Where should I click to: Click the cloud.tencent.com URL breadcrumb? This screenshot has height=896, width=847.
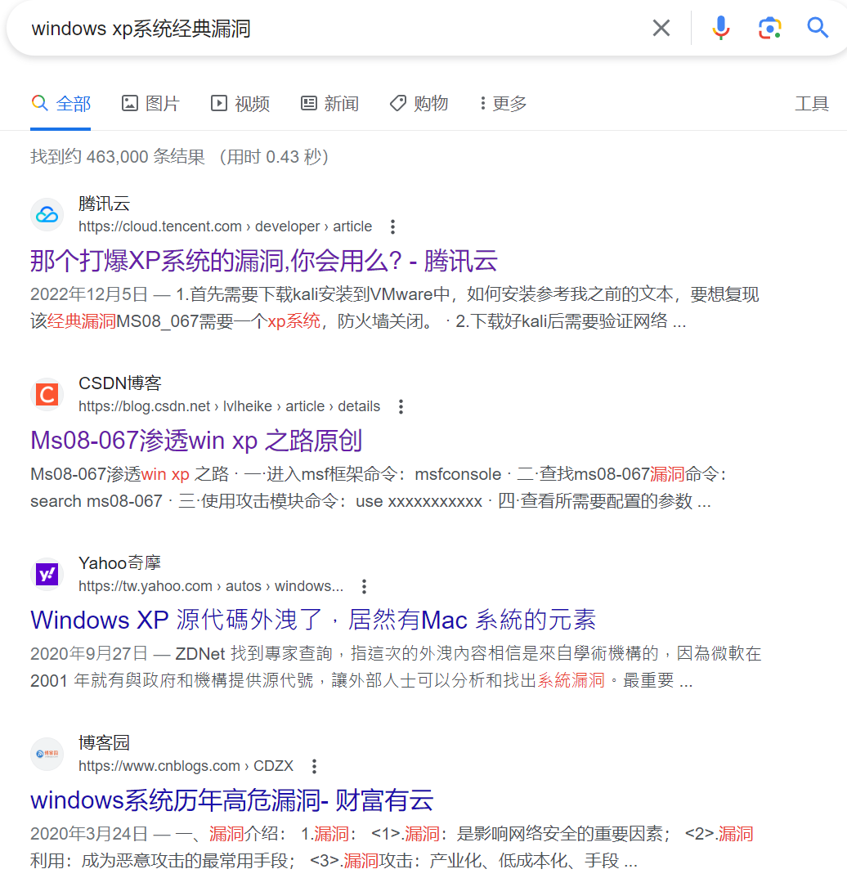tap(225, 226)
